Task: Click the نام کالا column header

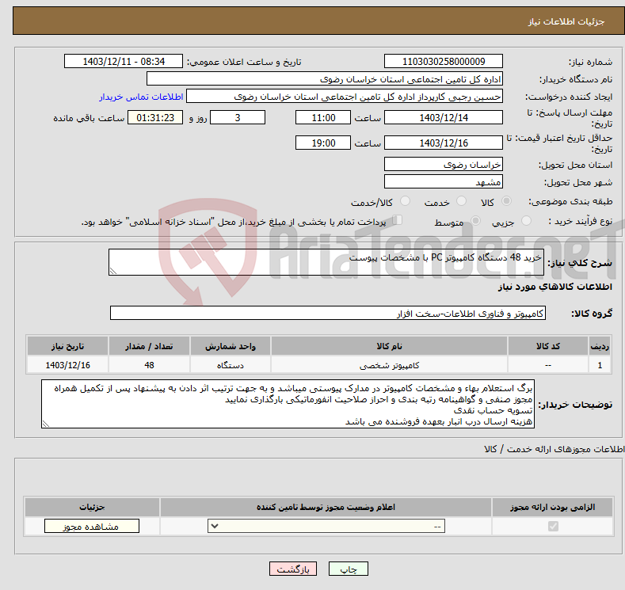Action: pos(389,347)
